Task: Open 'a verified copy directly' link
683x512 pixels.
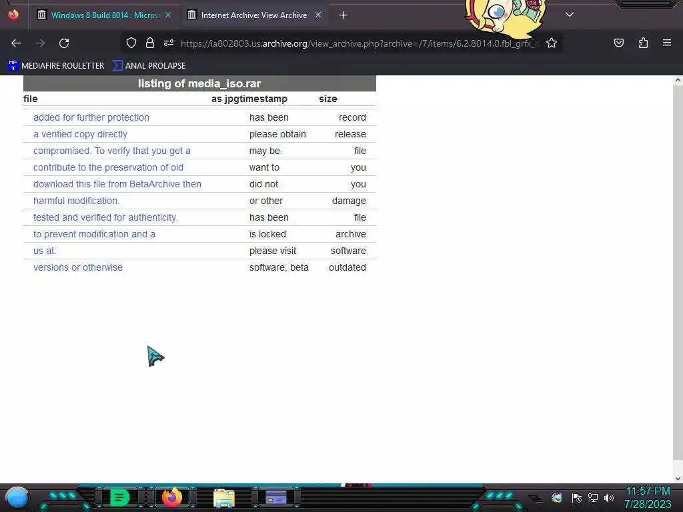Action: click(80, 134)
